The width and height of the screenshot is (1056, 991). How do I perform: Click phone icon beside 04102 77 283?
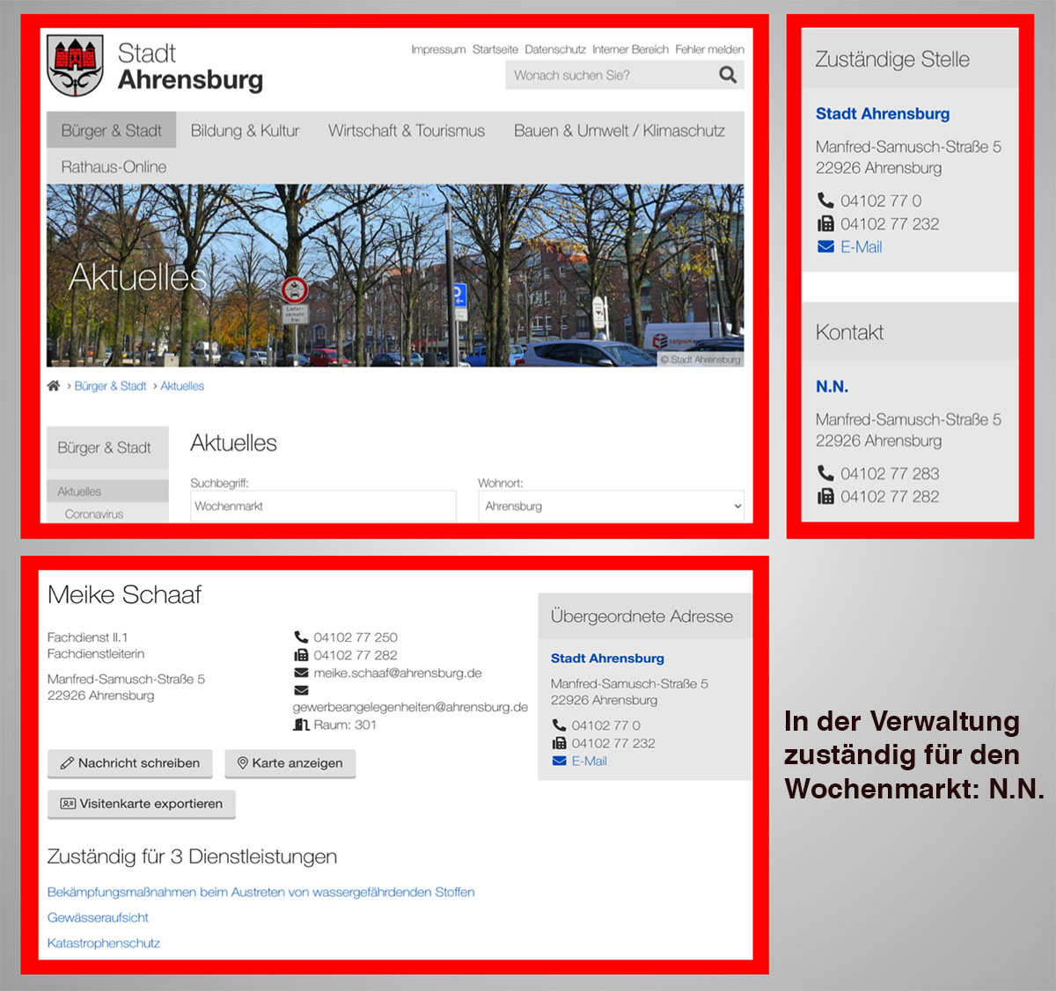pos(825,473)
